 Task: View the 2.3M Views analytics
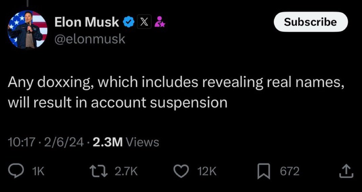125,142
